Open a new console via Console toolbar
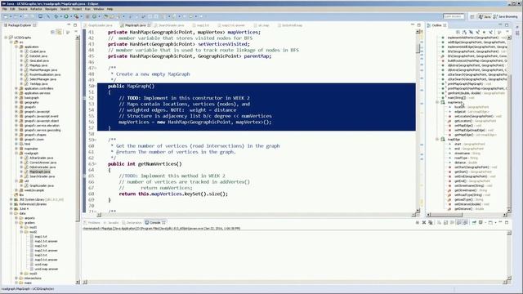This screenshot has width=523, height=294. (490, 222)
